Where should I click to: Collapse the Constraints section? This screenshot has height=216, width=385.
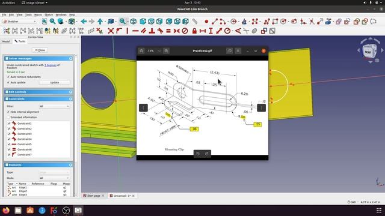coord(71,99)
